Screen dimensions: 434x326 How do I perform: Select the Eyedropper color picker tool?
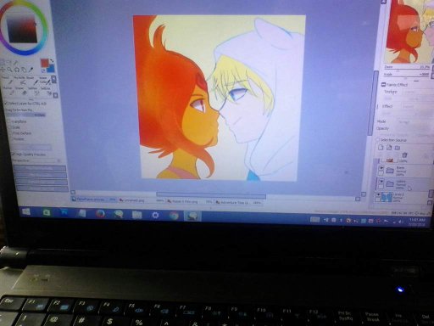tap(31, 70)
